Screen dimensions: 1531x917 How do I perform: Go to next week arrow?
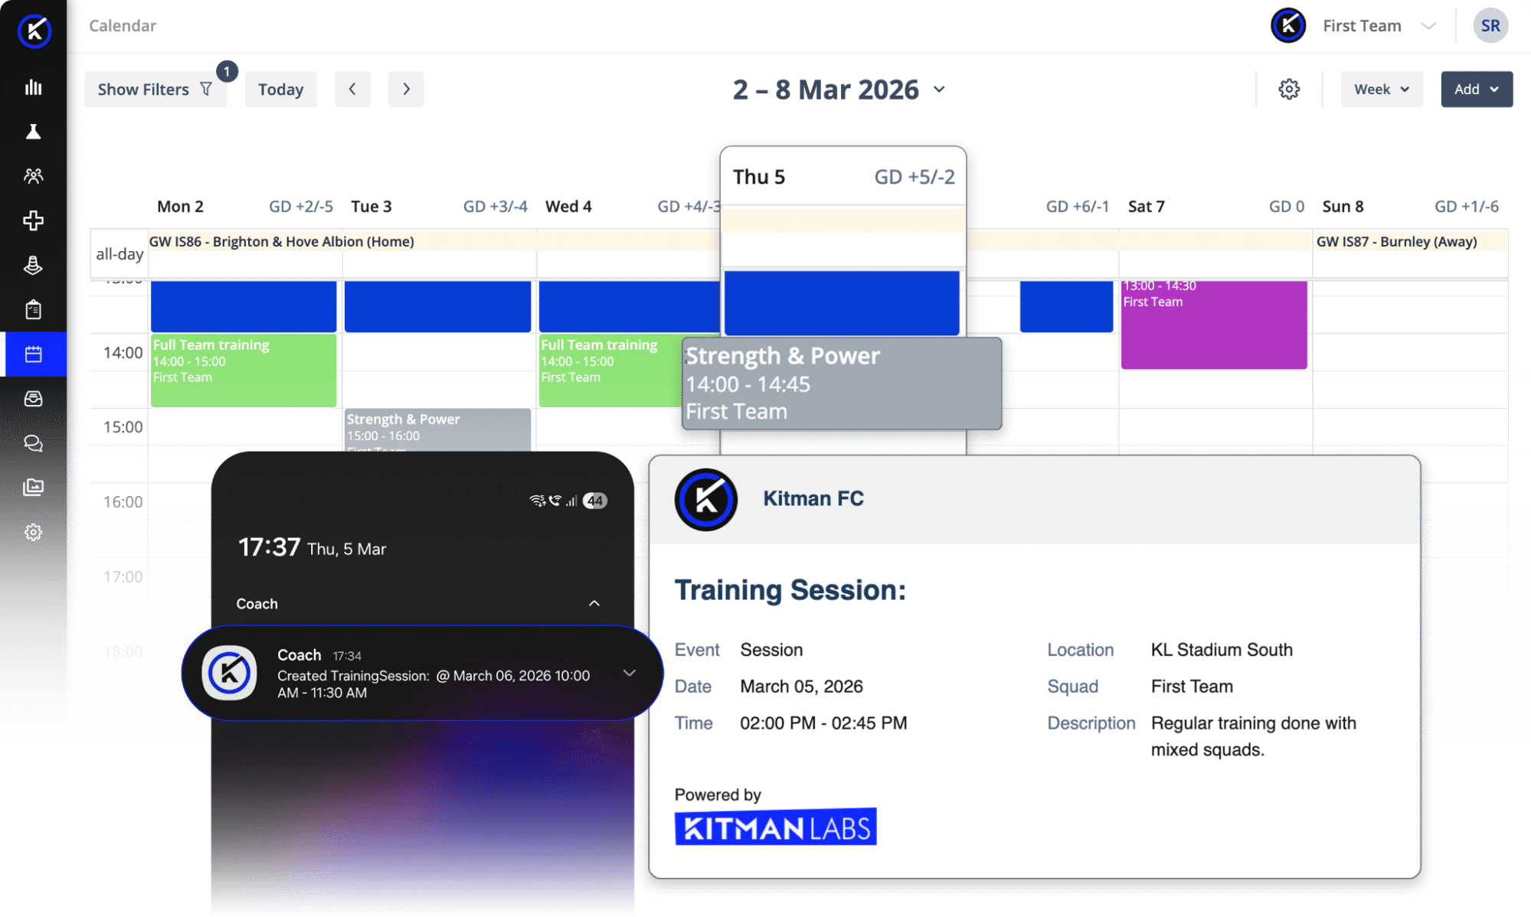click(x=406, y=90)
